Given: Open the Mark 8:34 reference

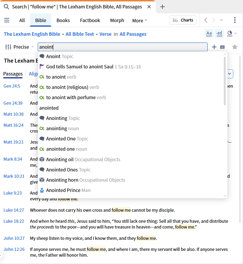Looking at the screenshot, I should (13, 159).
